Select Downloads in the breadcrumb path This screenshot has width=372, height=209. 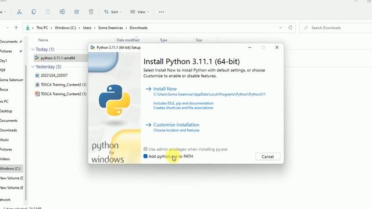click(138, 28)
